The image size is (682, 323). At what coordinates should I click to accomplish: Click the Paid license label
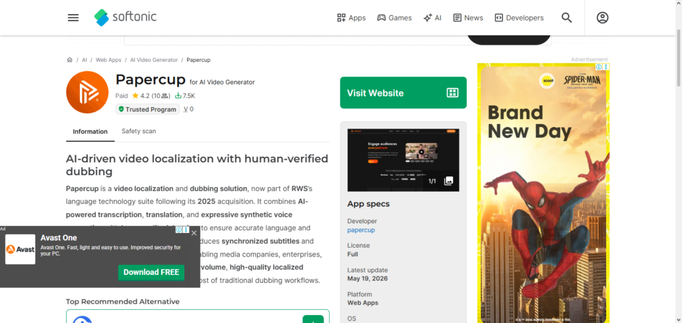122,96
